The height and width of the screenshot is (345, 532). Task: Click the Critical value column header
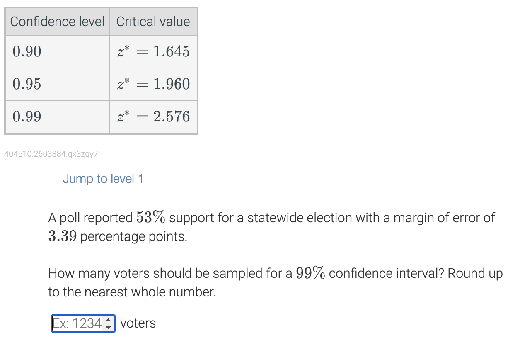[153, 21]
